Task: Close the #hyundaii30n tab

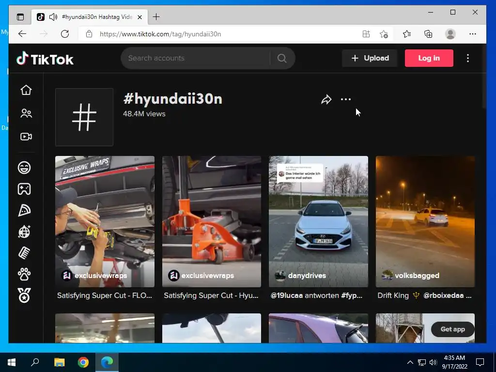Action: pyautogui.click(x=139, y=17)
